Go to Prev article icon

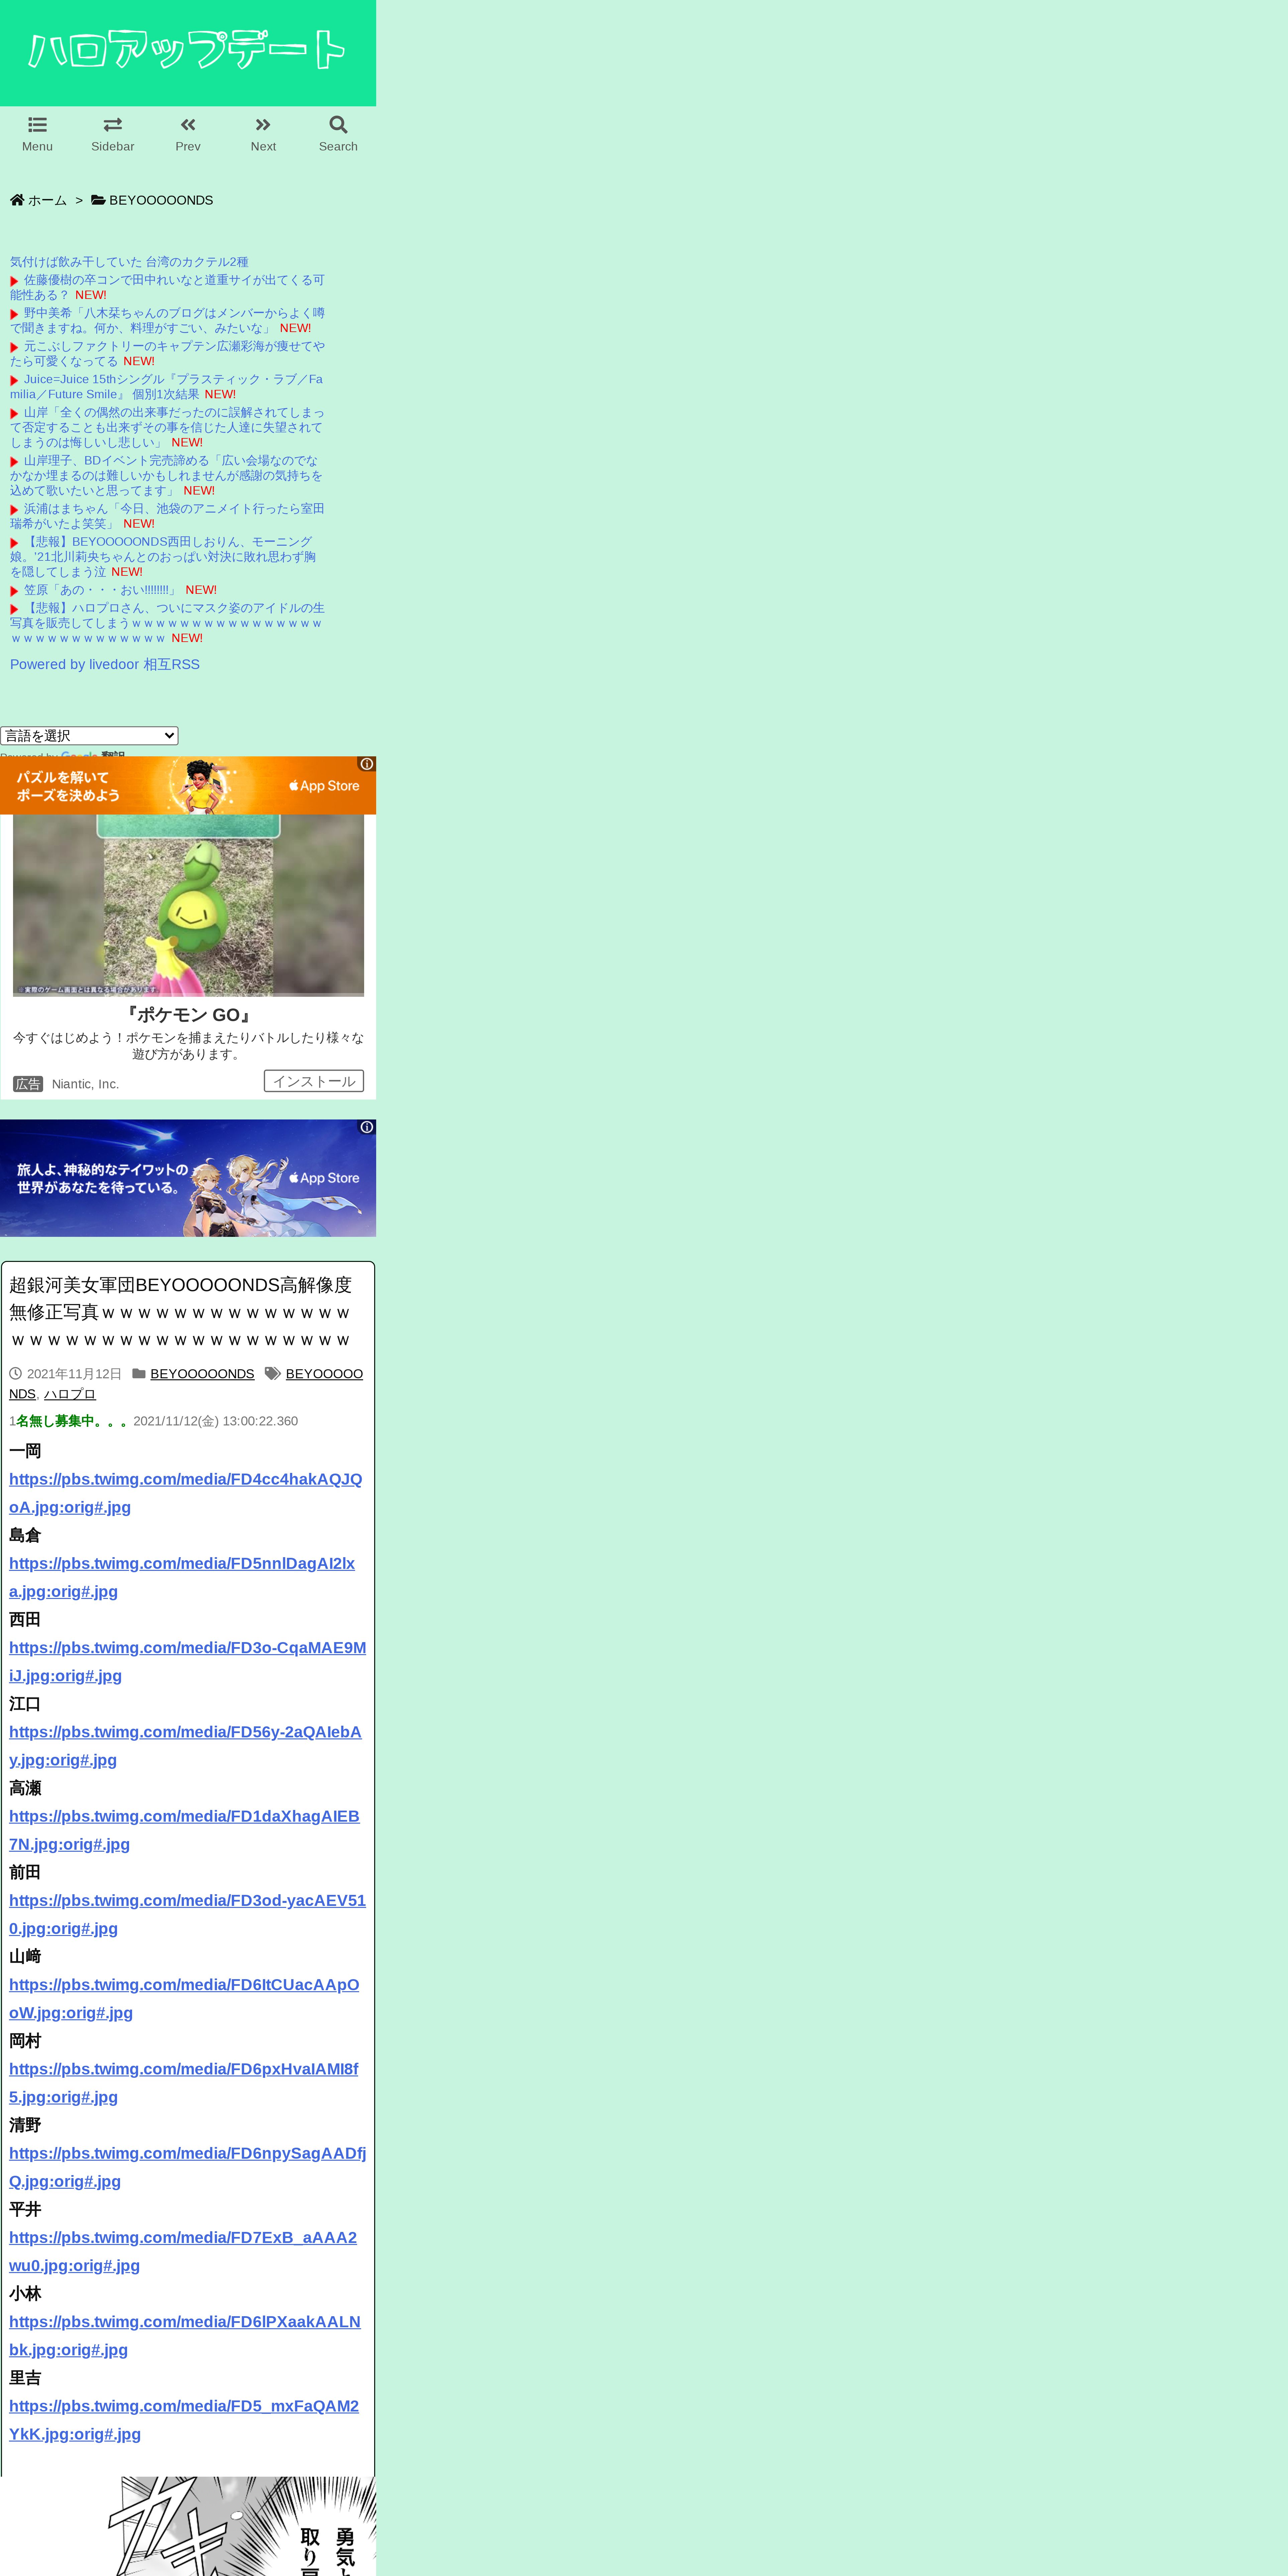point(188,125)
